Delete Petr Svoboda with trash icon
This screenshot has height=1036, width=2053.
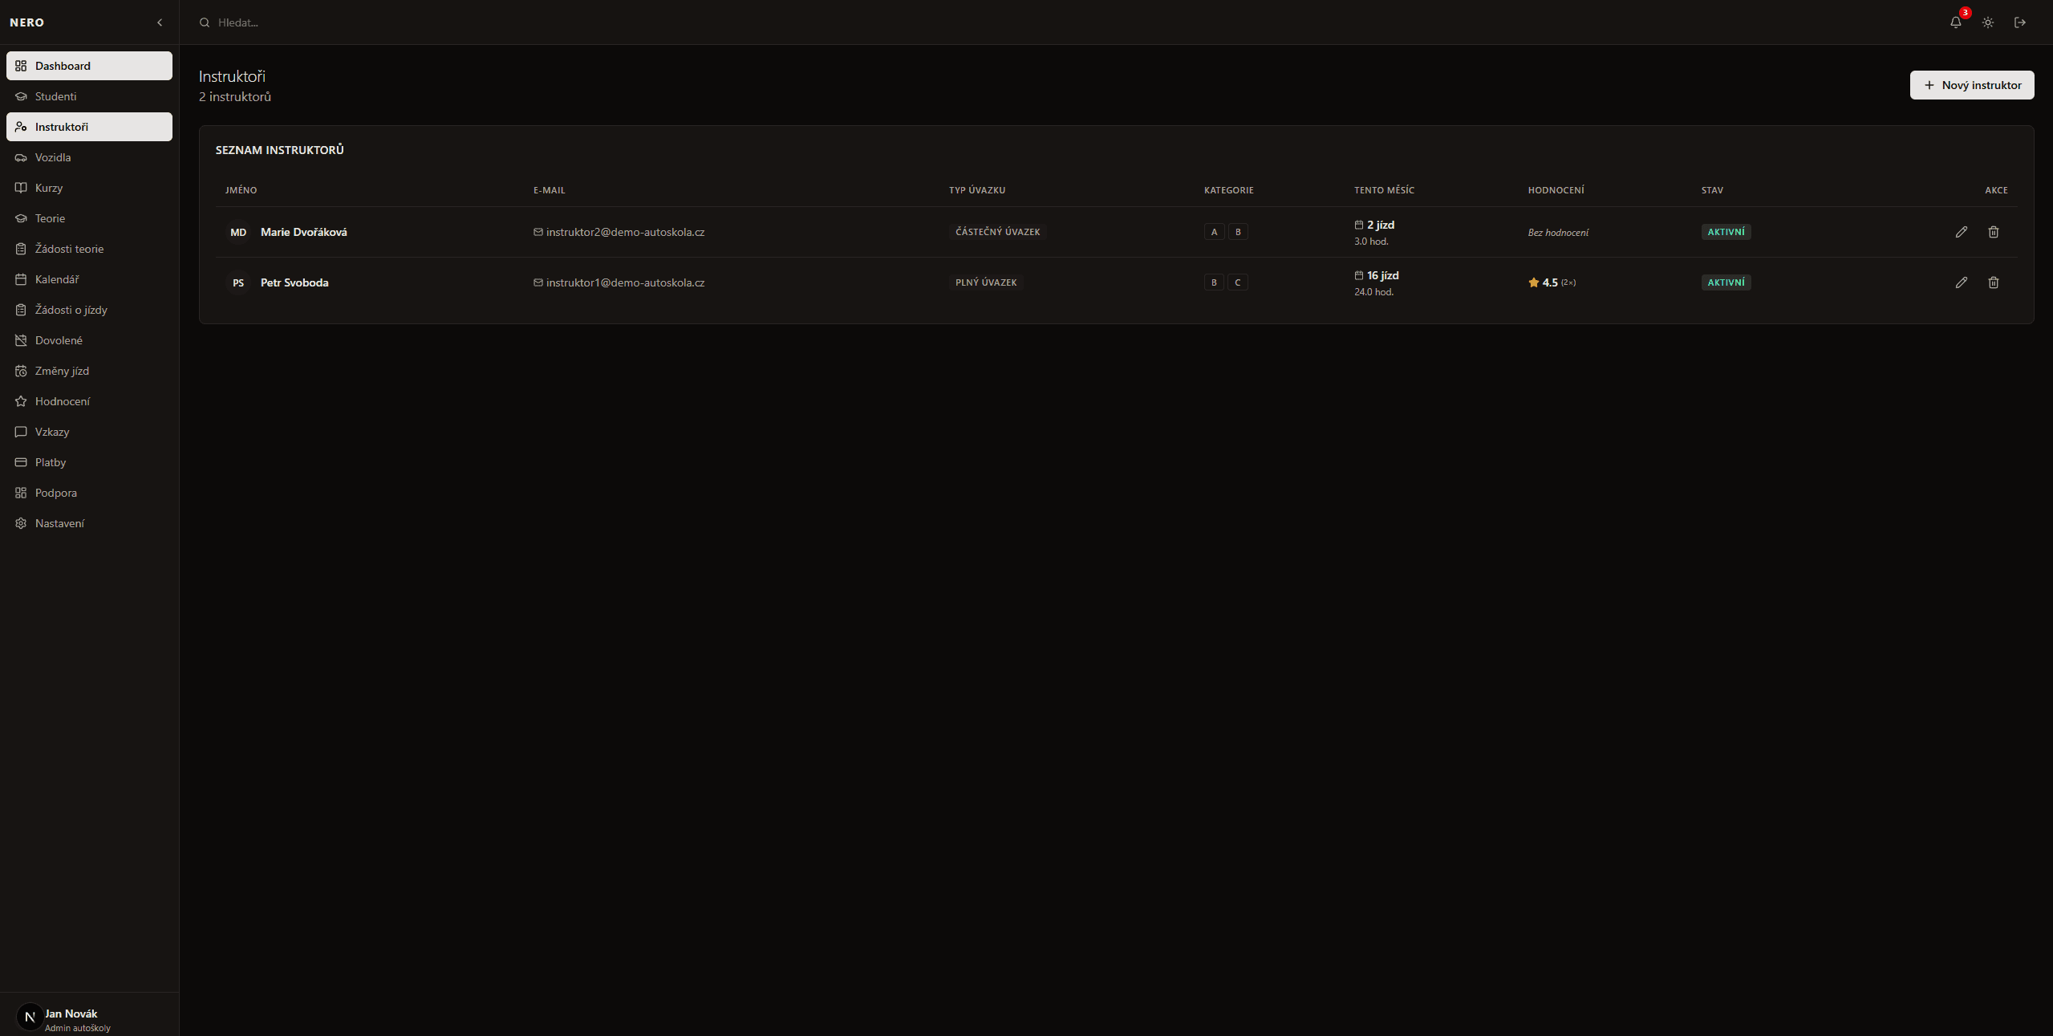pos(1993,282)
